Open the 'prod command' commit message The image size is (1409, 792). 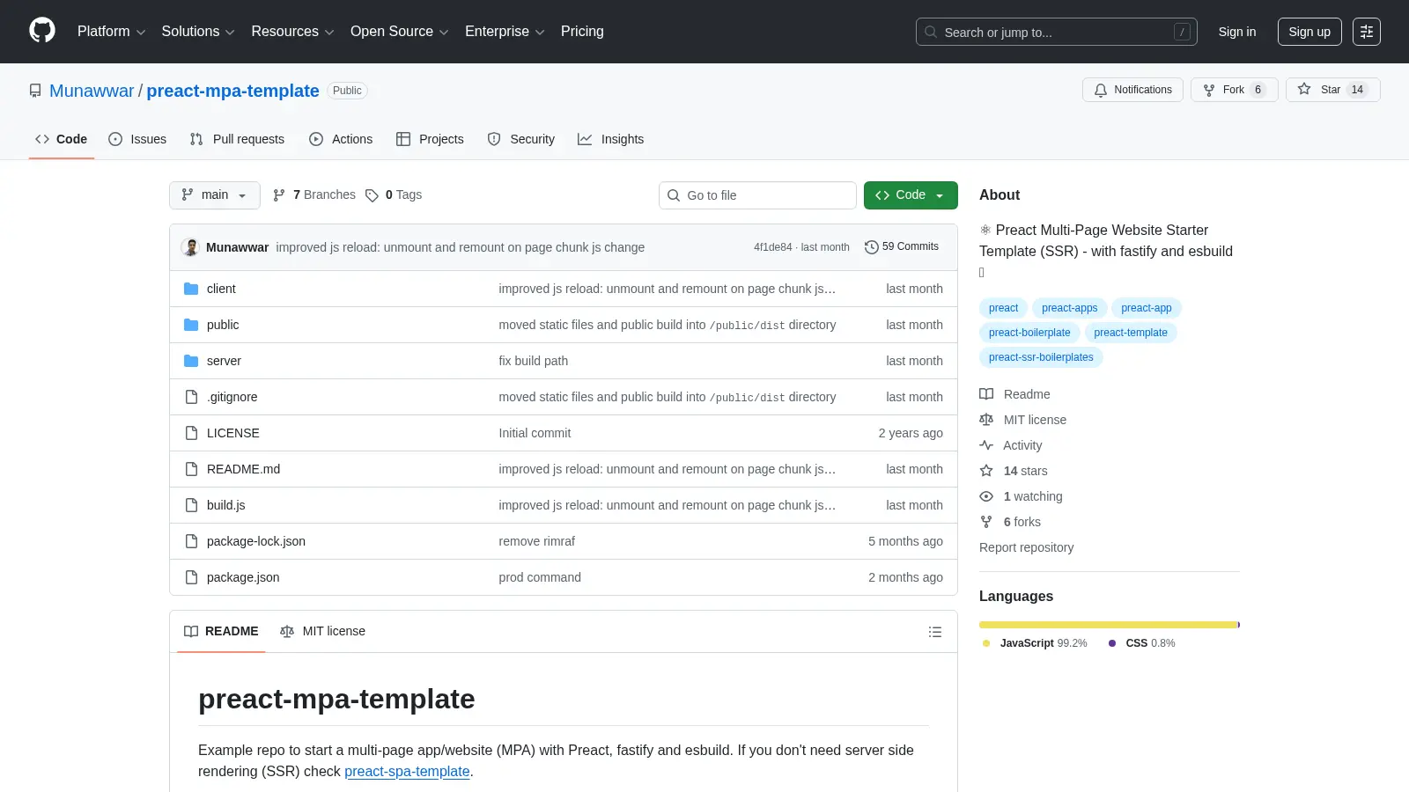coord(540,577)
